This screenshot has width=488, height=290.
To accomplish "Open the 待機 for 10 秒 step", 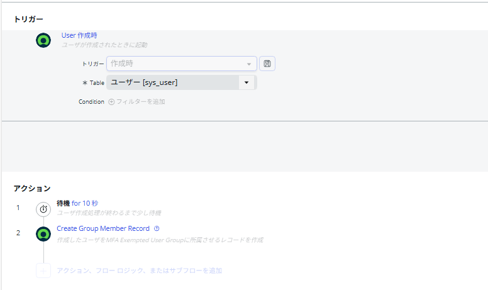I will pyautogui.click(x=77, y=203).
